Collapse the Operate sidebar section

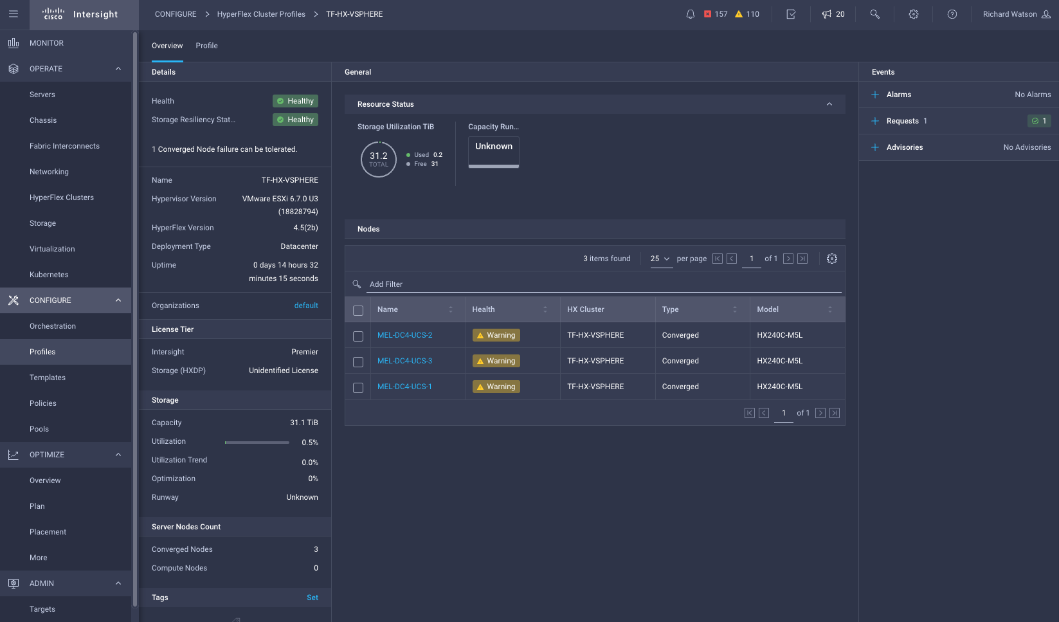pyautogui.click(x=118, y=69)
